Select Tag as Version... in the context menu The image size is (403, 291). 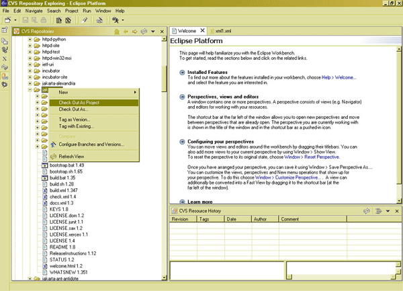coord(94,120)
